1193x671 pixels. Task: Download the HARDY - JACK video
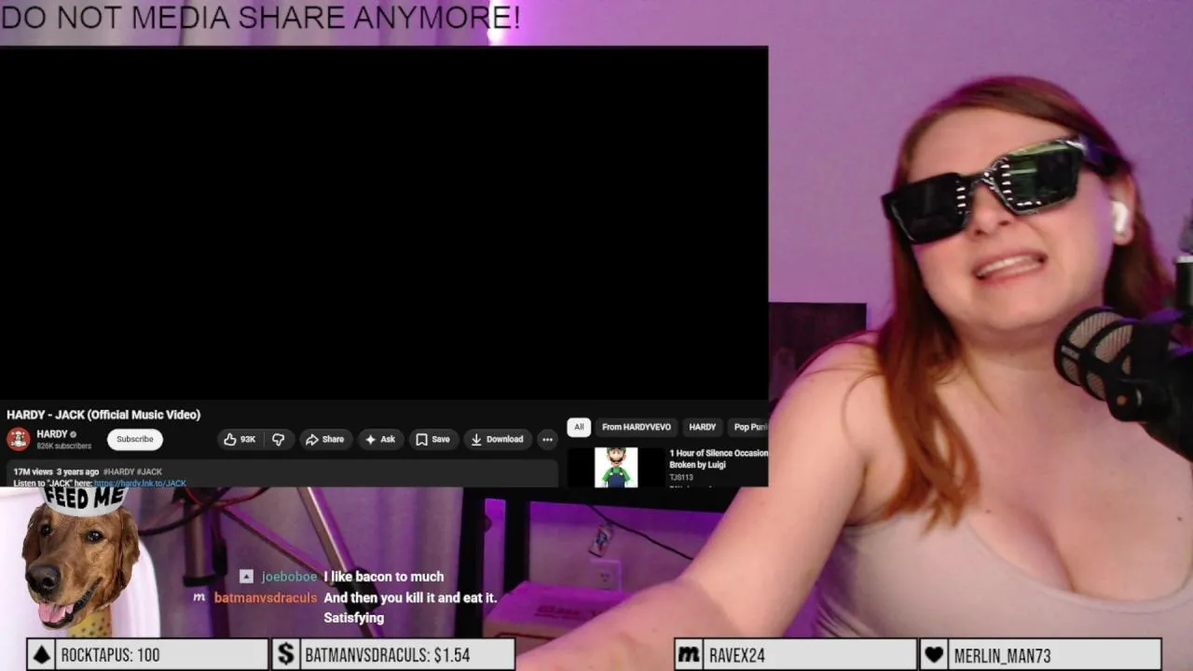pos(497,439)
